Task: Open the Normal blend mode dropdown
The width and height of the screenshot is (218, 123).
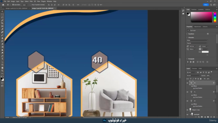Action: click(193, 76)
